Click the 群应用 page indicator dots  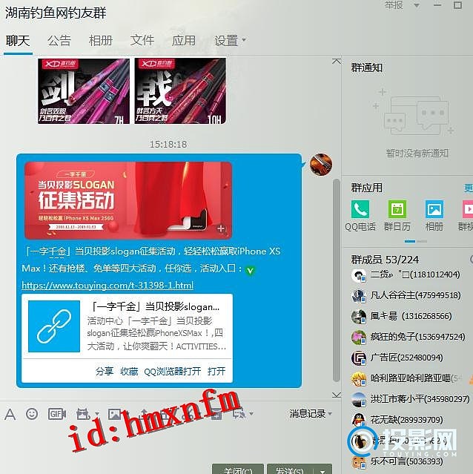[x=415, y=241]
